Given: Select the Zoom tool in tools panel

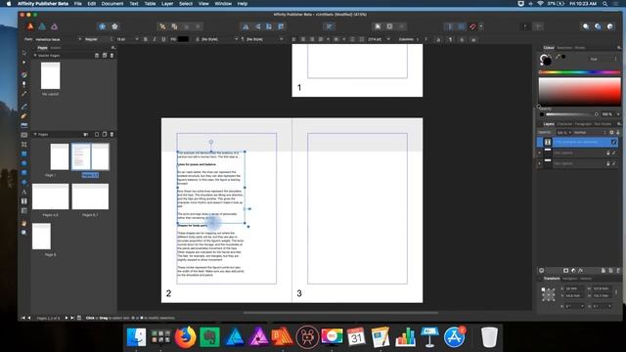Looking at the screenshot, I should 23,233.
